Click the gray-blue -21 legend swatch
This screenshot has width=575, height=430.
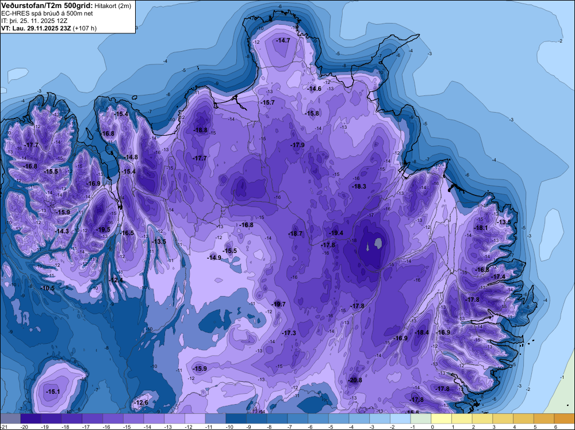click(x=10, y=419)
